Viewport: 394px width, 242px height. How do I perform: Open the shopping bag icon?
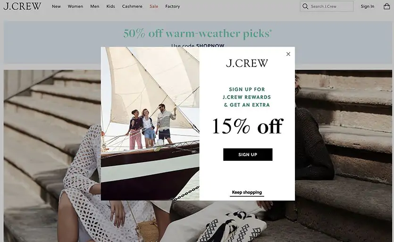click(x=387, y=7)
